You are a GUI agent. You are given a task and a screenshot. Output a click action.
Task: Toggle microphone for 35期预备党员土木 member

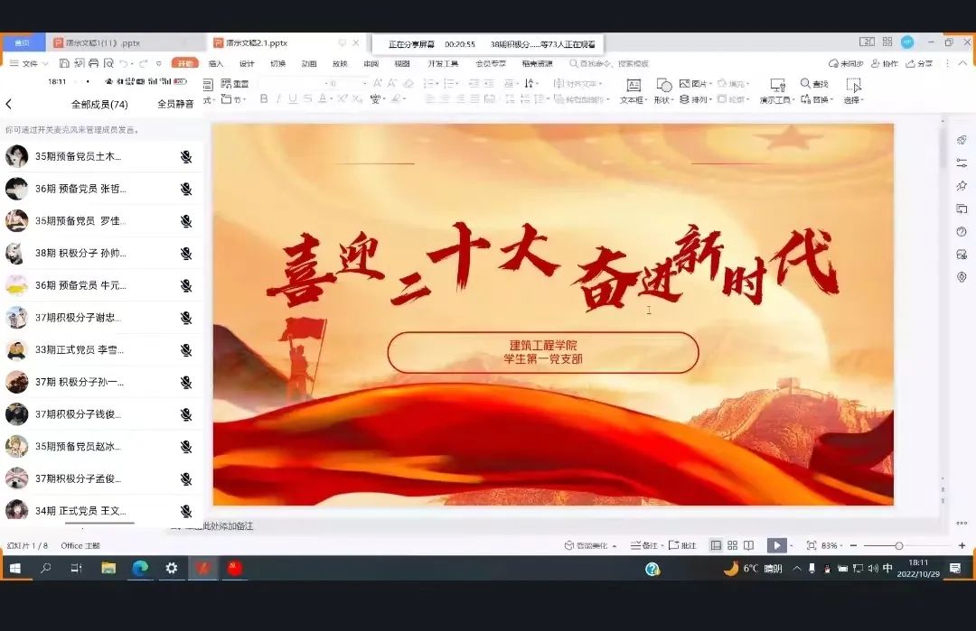pos(186,157)
